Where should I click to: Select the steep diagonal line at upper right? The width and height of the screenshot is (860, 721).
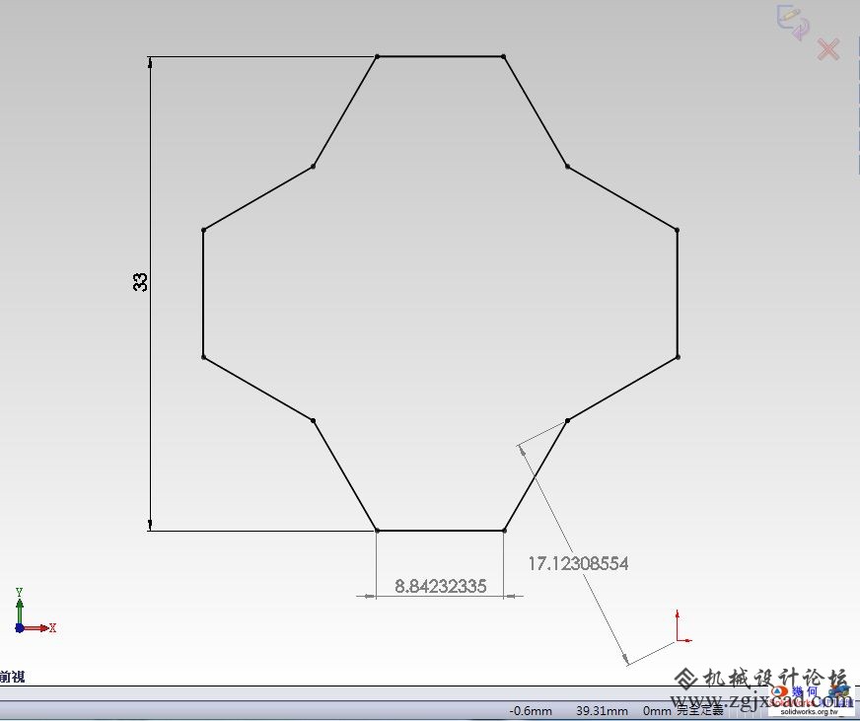point(536,110)
